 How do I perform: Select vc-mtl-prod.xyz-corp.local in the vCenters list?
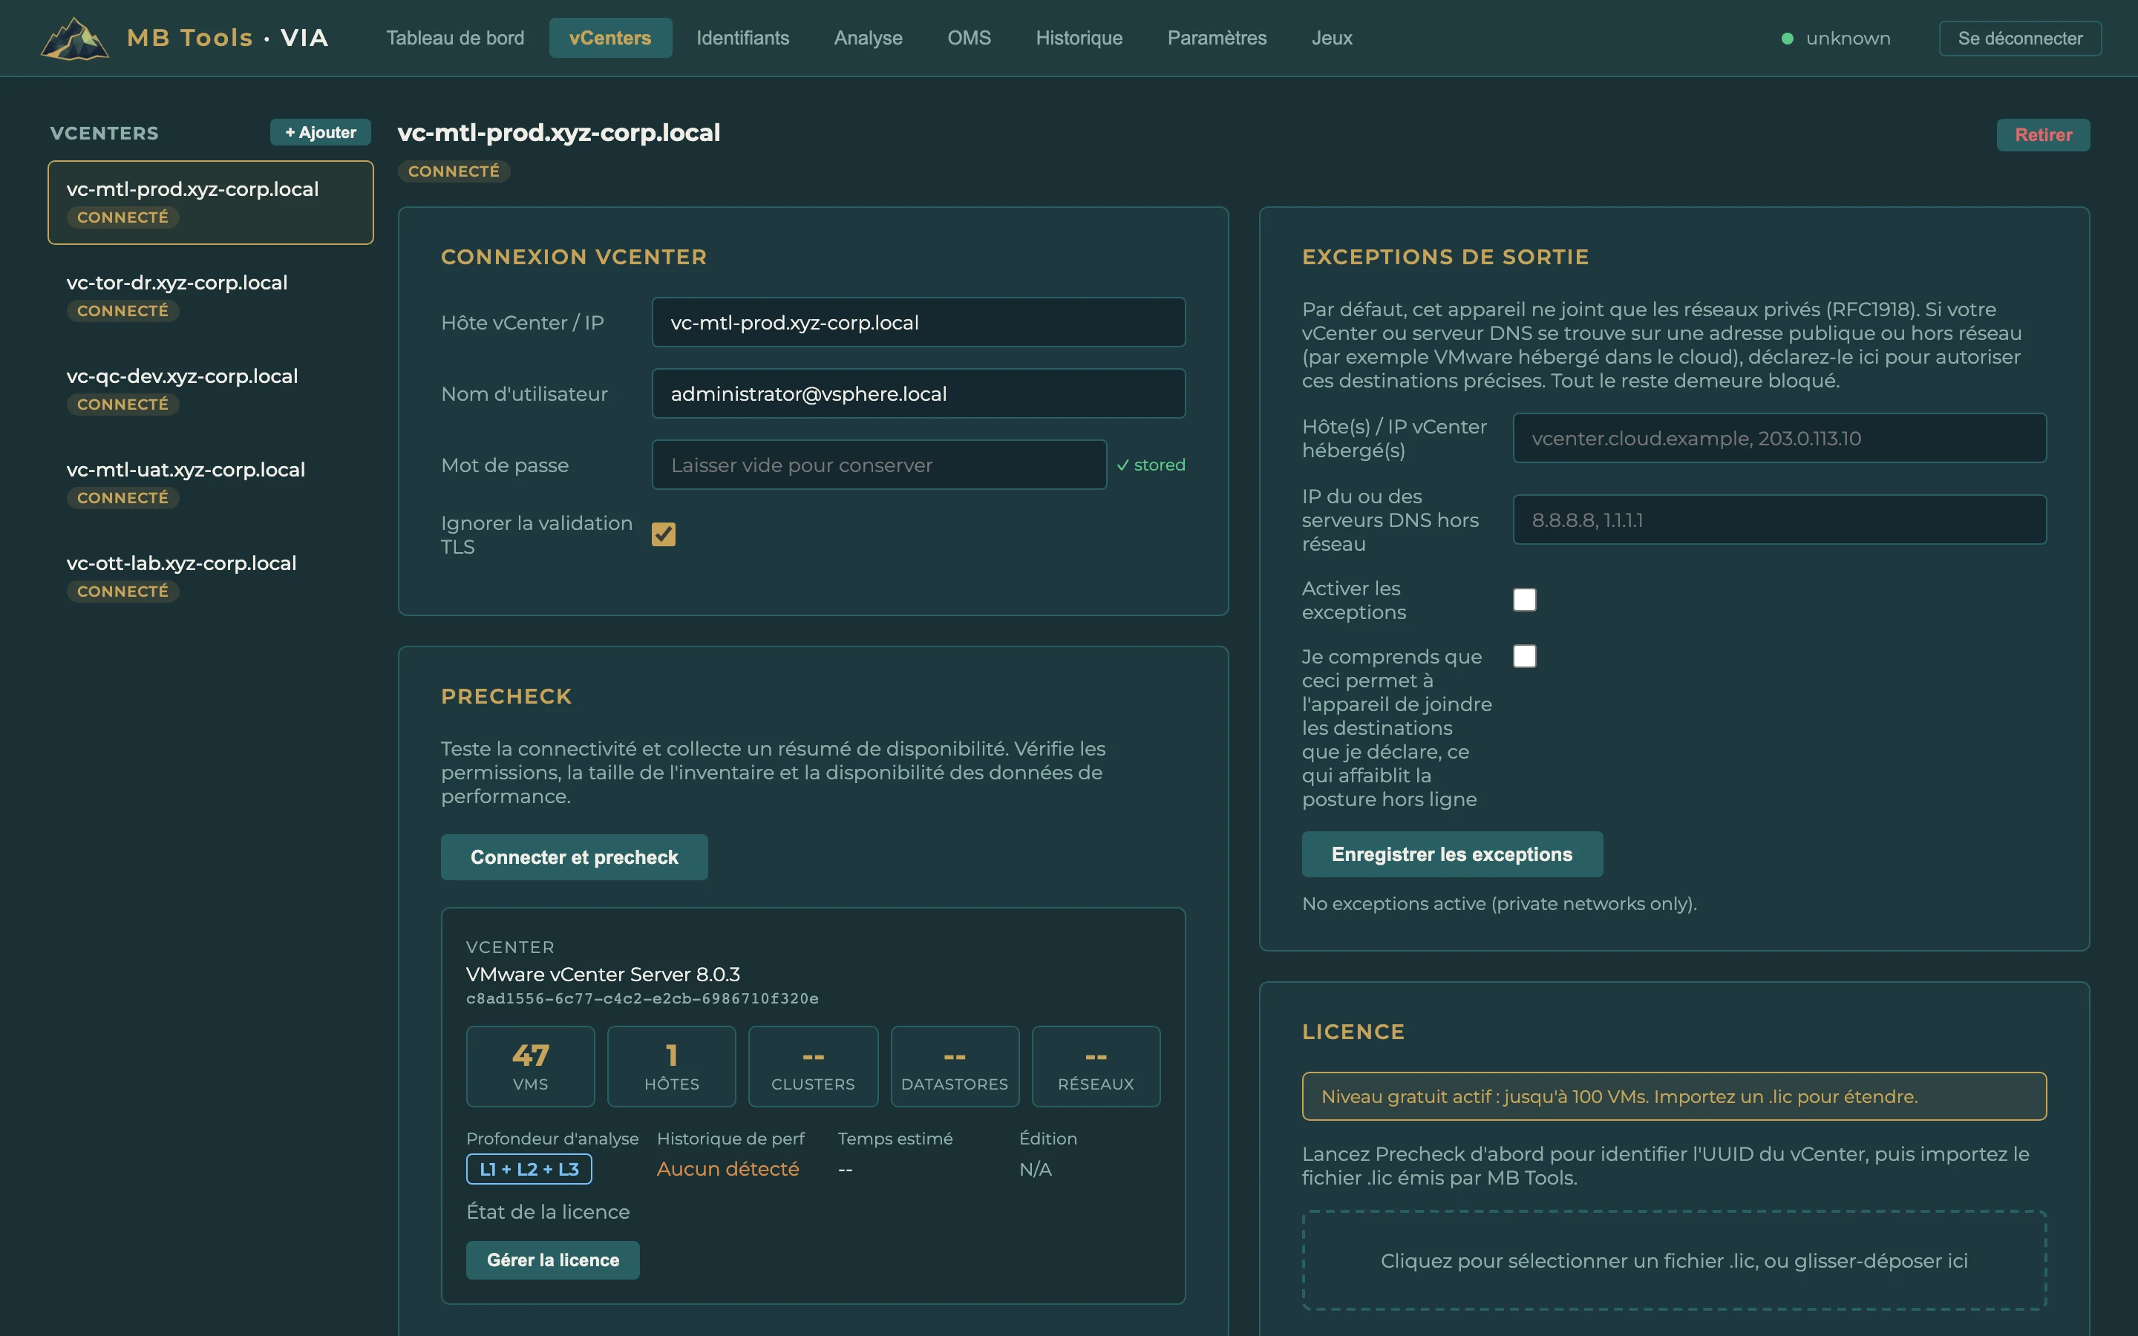click(210, 203)
